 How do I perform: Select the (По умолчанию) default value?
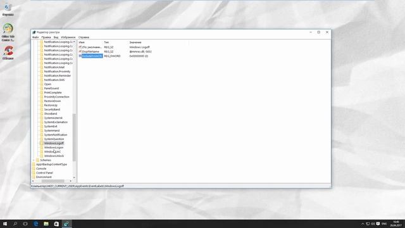tap(92, 47)
